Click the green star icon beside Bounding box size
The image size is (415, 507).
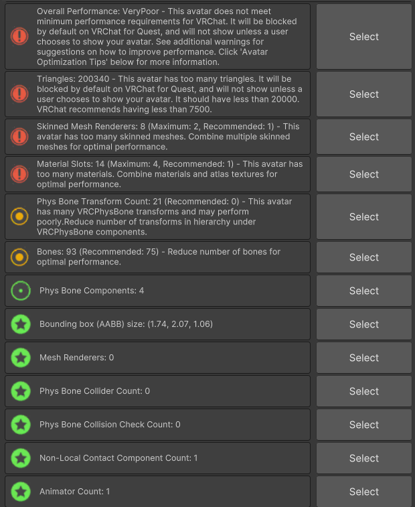(21, 324)
